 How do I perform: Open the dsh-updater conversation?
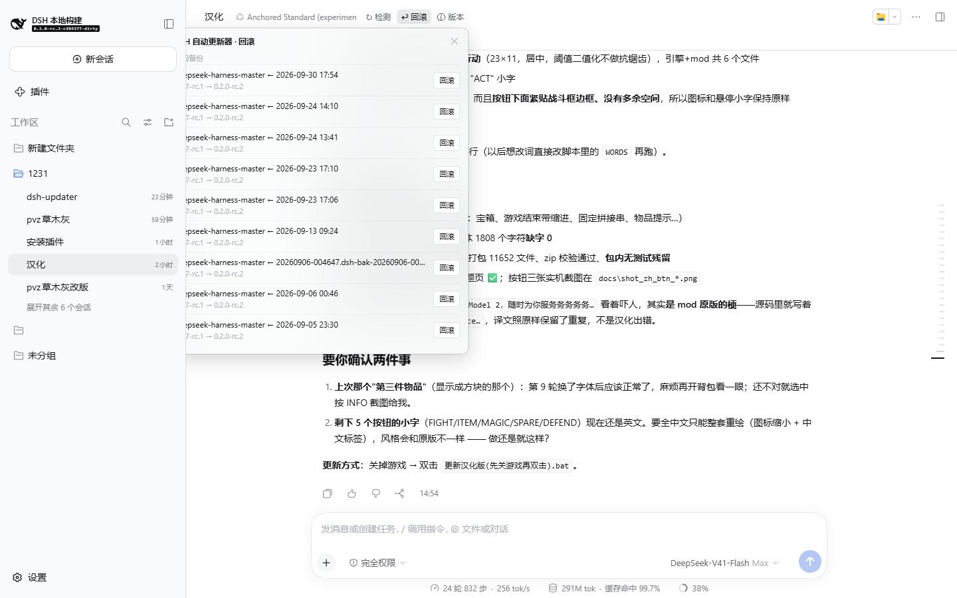[x=93, y=197]
